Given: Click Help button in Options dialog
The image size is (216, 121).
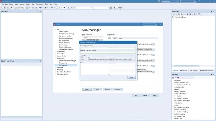Looking at the screenshot, I should click(x=155, y=95).
